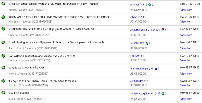Click the green plus icon for Mitsubishi Lancer feedback

[x=3, y=17]
